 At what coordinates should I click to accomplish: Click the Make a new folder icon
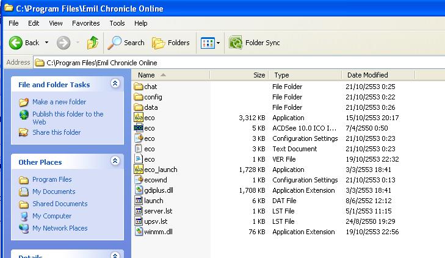(x=24, y=102)
